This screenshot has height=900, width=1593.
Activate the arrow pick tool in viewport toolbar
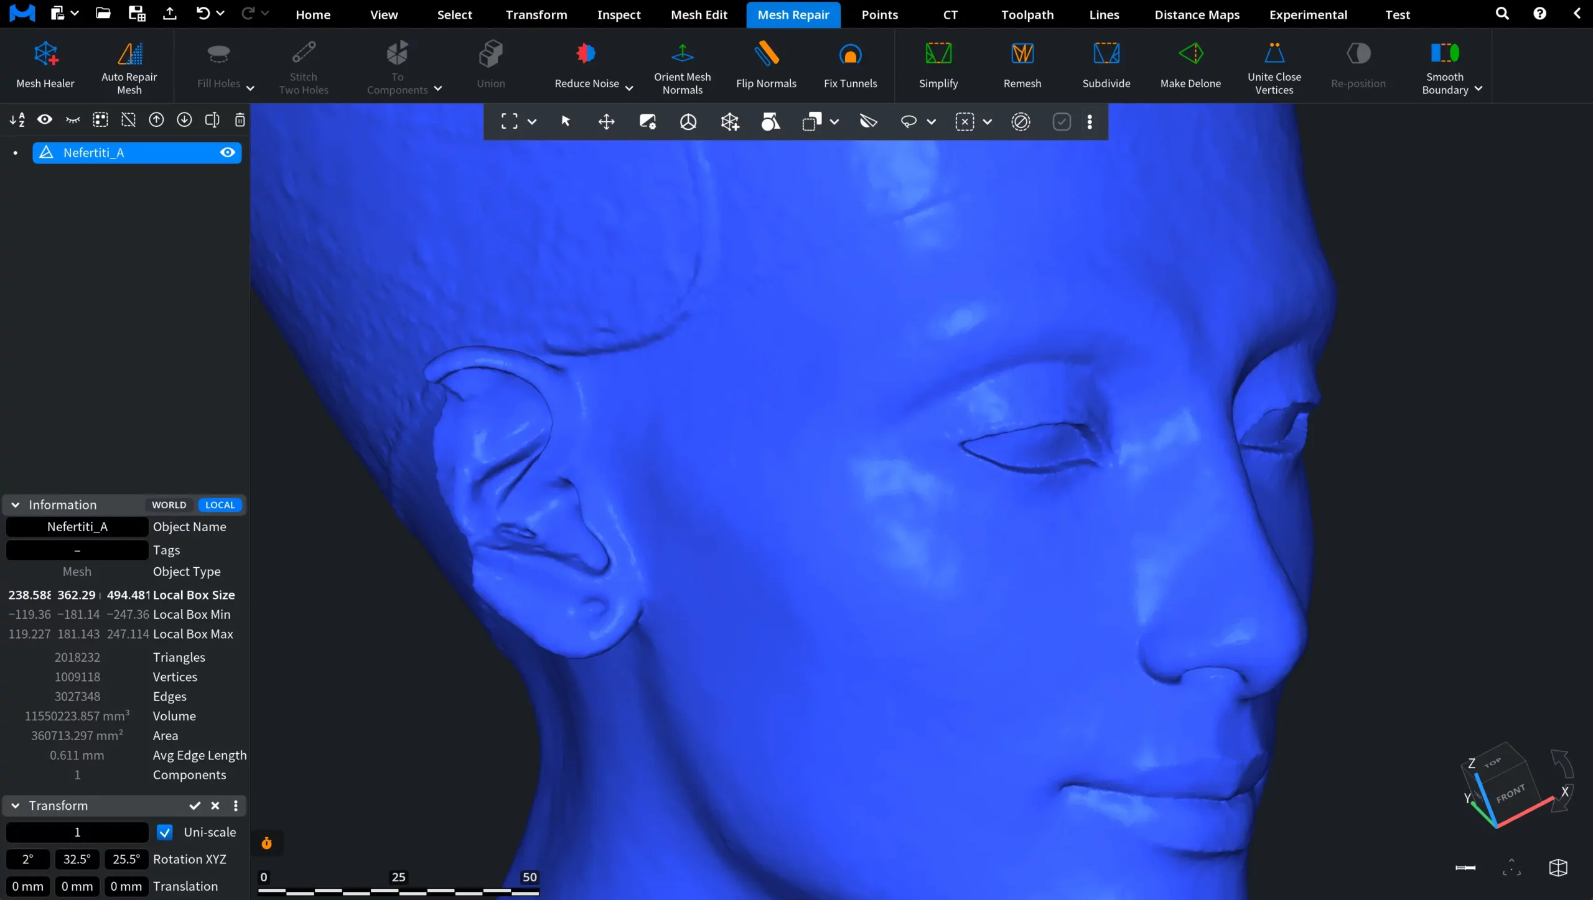pos(566,121)
